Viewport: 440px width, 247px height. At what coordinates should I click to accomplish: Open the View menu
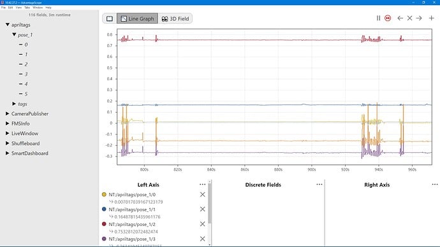click(x=18, y=8)
